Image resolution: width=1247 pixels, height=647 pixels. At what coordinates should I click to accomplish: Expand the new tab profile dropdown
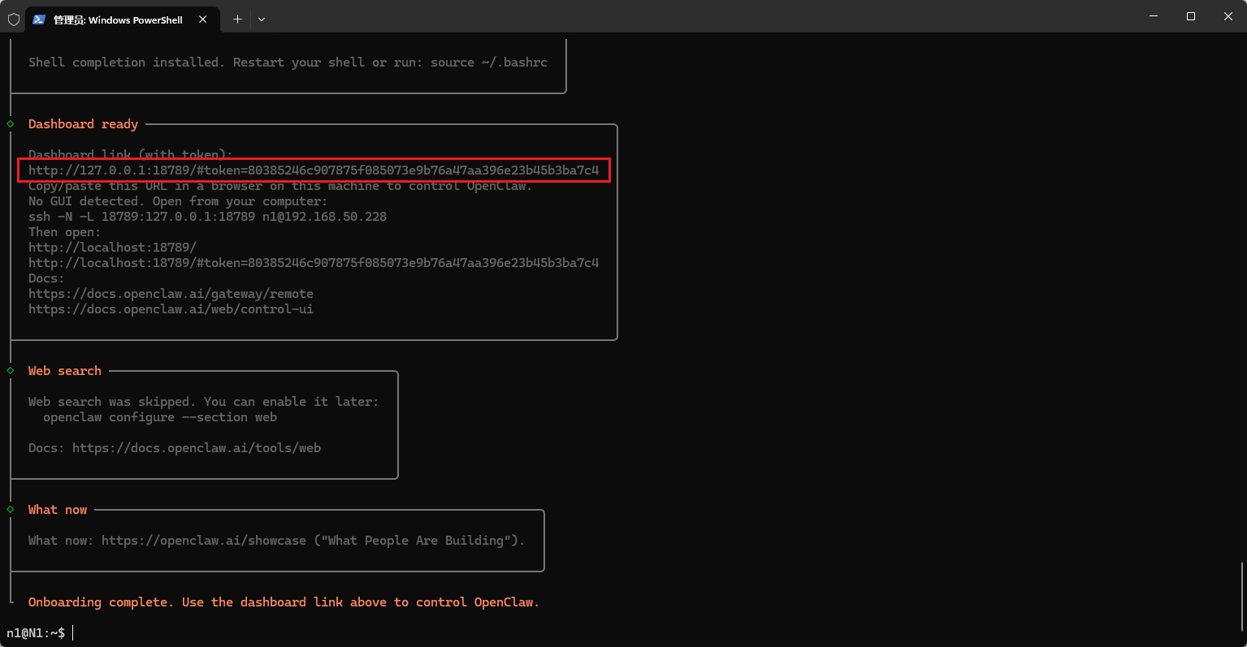tap(262, 19)
